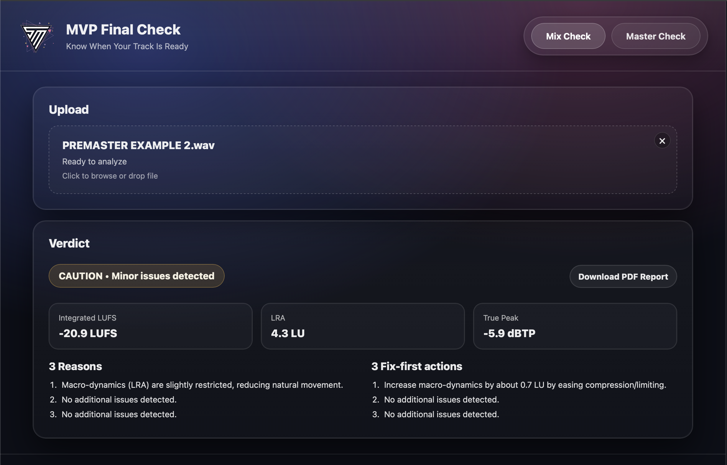
Task: Switch to Mix Check mode
Action: point(568,36)
